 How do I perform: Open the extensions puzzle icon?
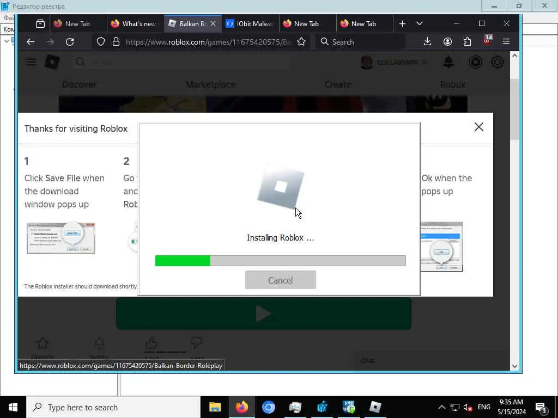click(467, 41)
